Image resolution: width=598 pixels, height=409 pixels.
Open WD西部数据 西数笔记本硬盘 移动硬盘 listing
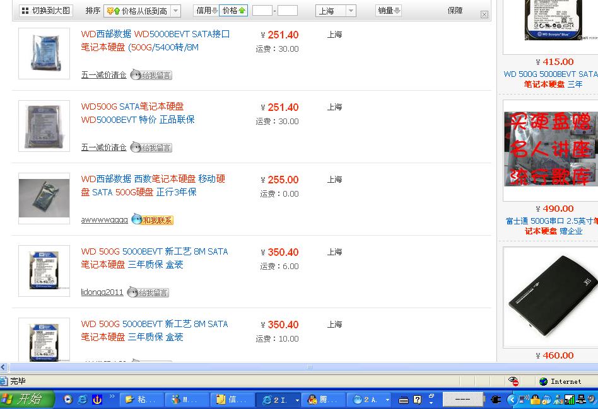click(x=153, y=186)
